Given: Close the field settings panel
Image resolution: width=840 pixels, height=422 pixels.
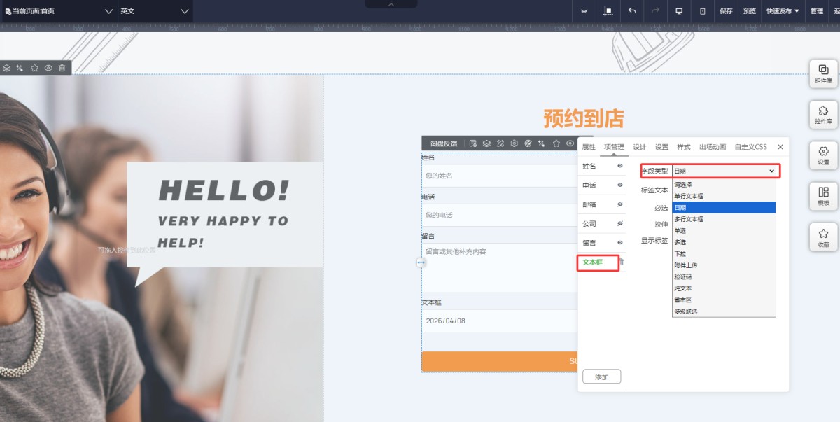Looking at the screenshot, I should 780,147.
